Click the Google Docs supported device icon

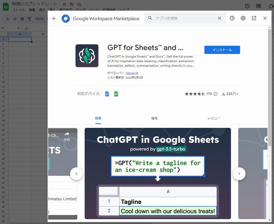tap(107, 94)
